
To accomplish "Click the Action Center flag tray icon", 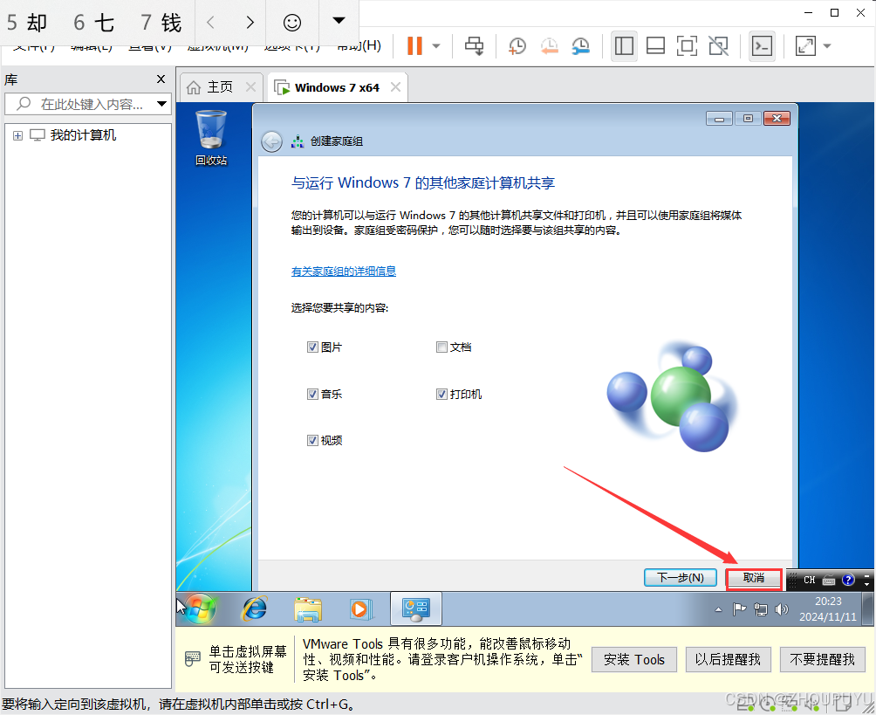I will 739,609.
